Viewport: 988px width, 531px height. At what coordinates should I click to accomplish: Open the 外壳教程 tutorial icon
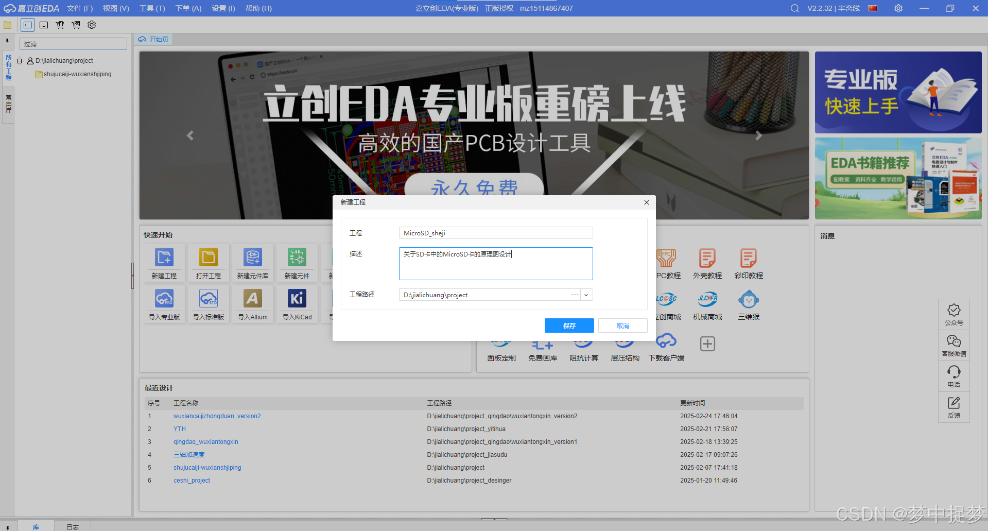(x=707, y=258)
